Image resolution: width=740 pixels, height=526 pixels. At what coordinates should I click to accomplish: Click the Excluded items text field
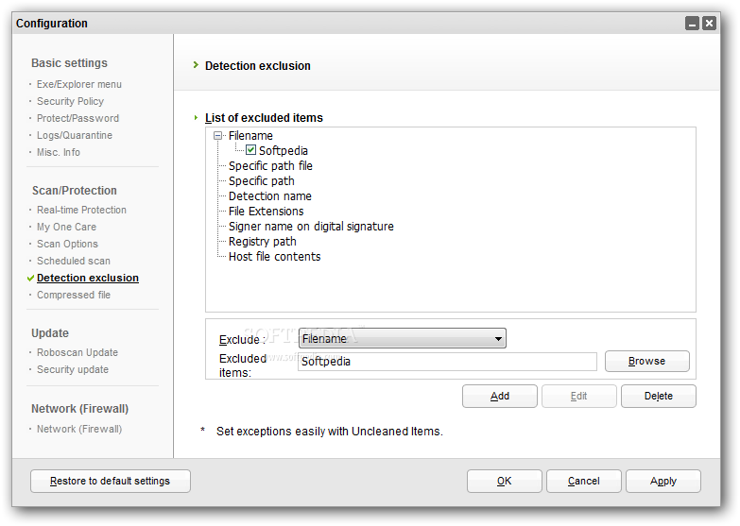tap(447, 362)
